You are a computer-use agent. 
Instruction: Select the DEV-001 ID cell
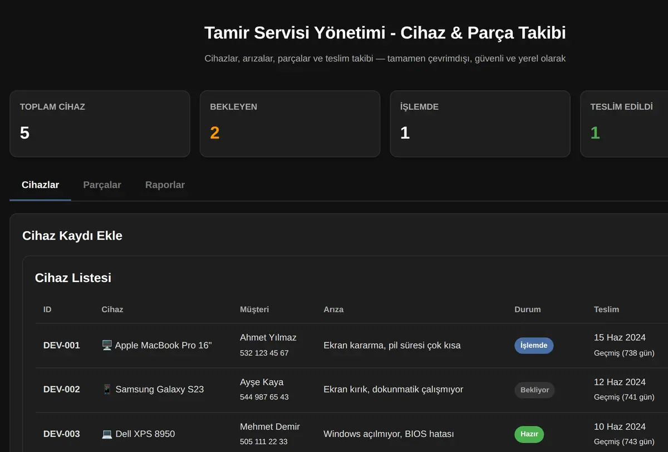tap(62, 346)
